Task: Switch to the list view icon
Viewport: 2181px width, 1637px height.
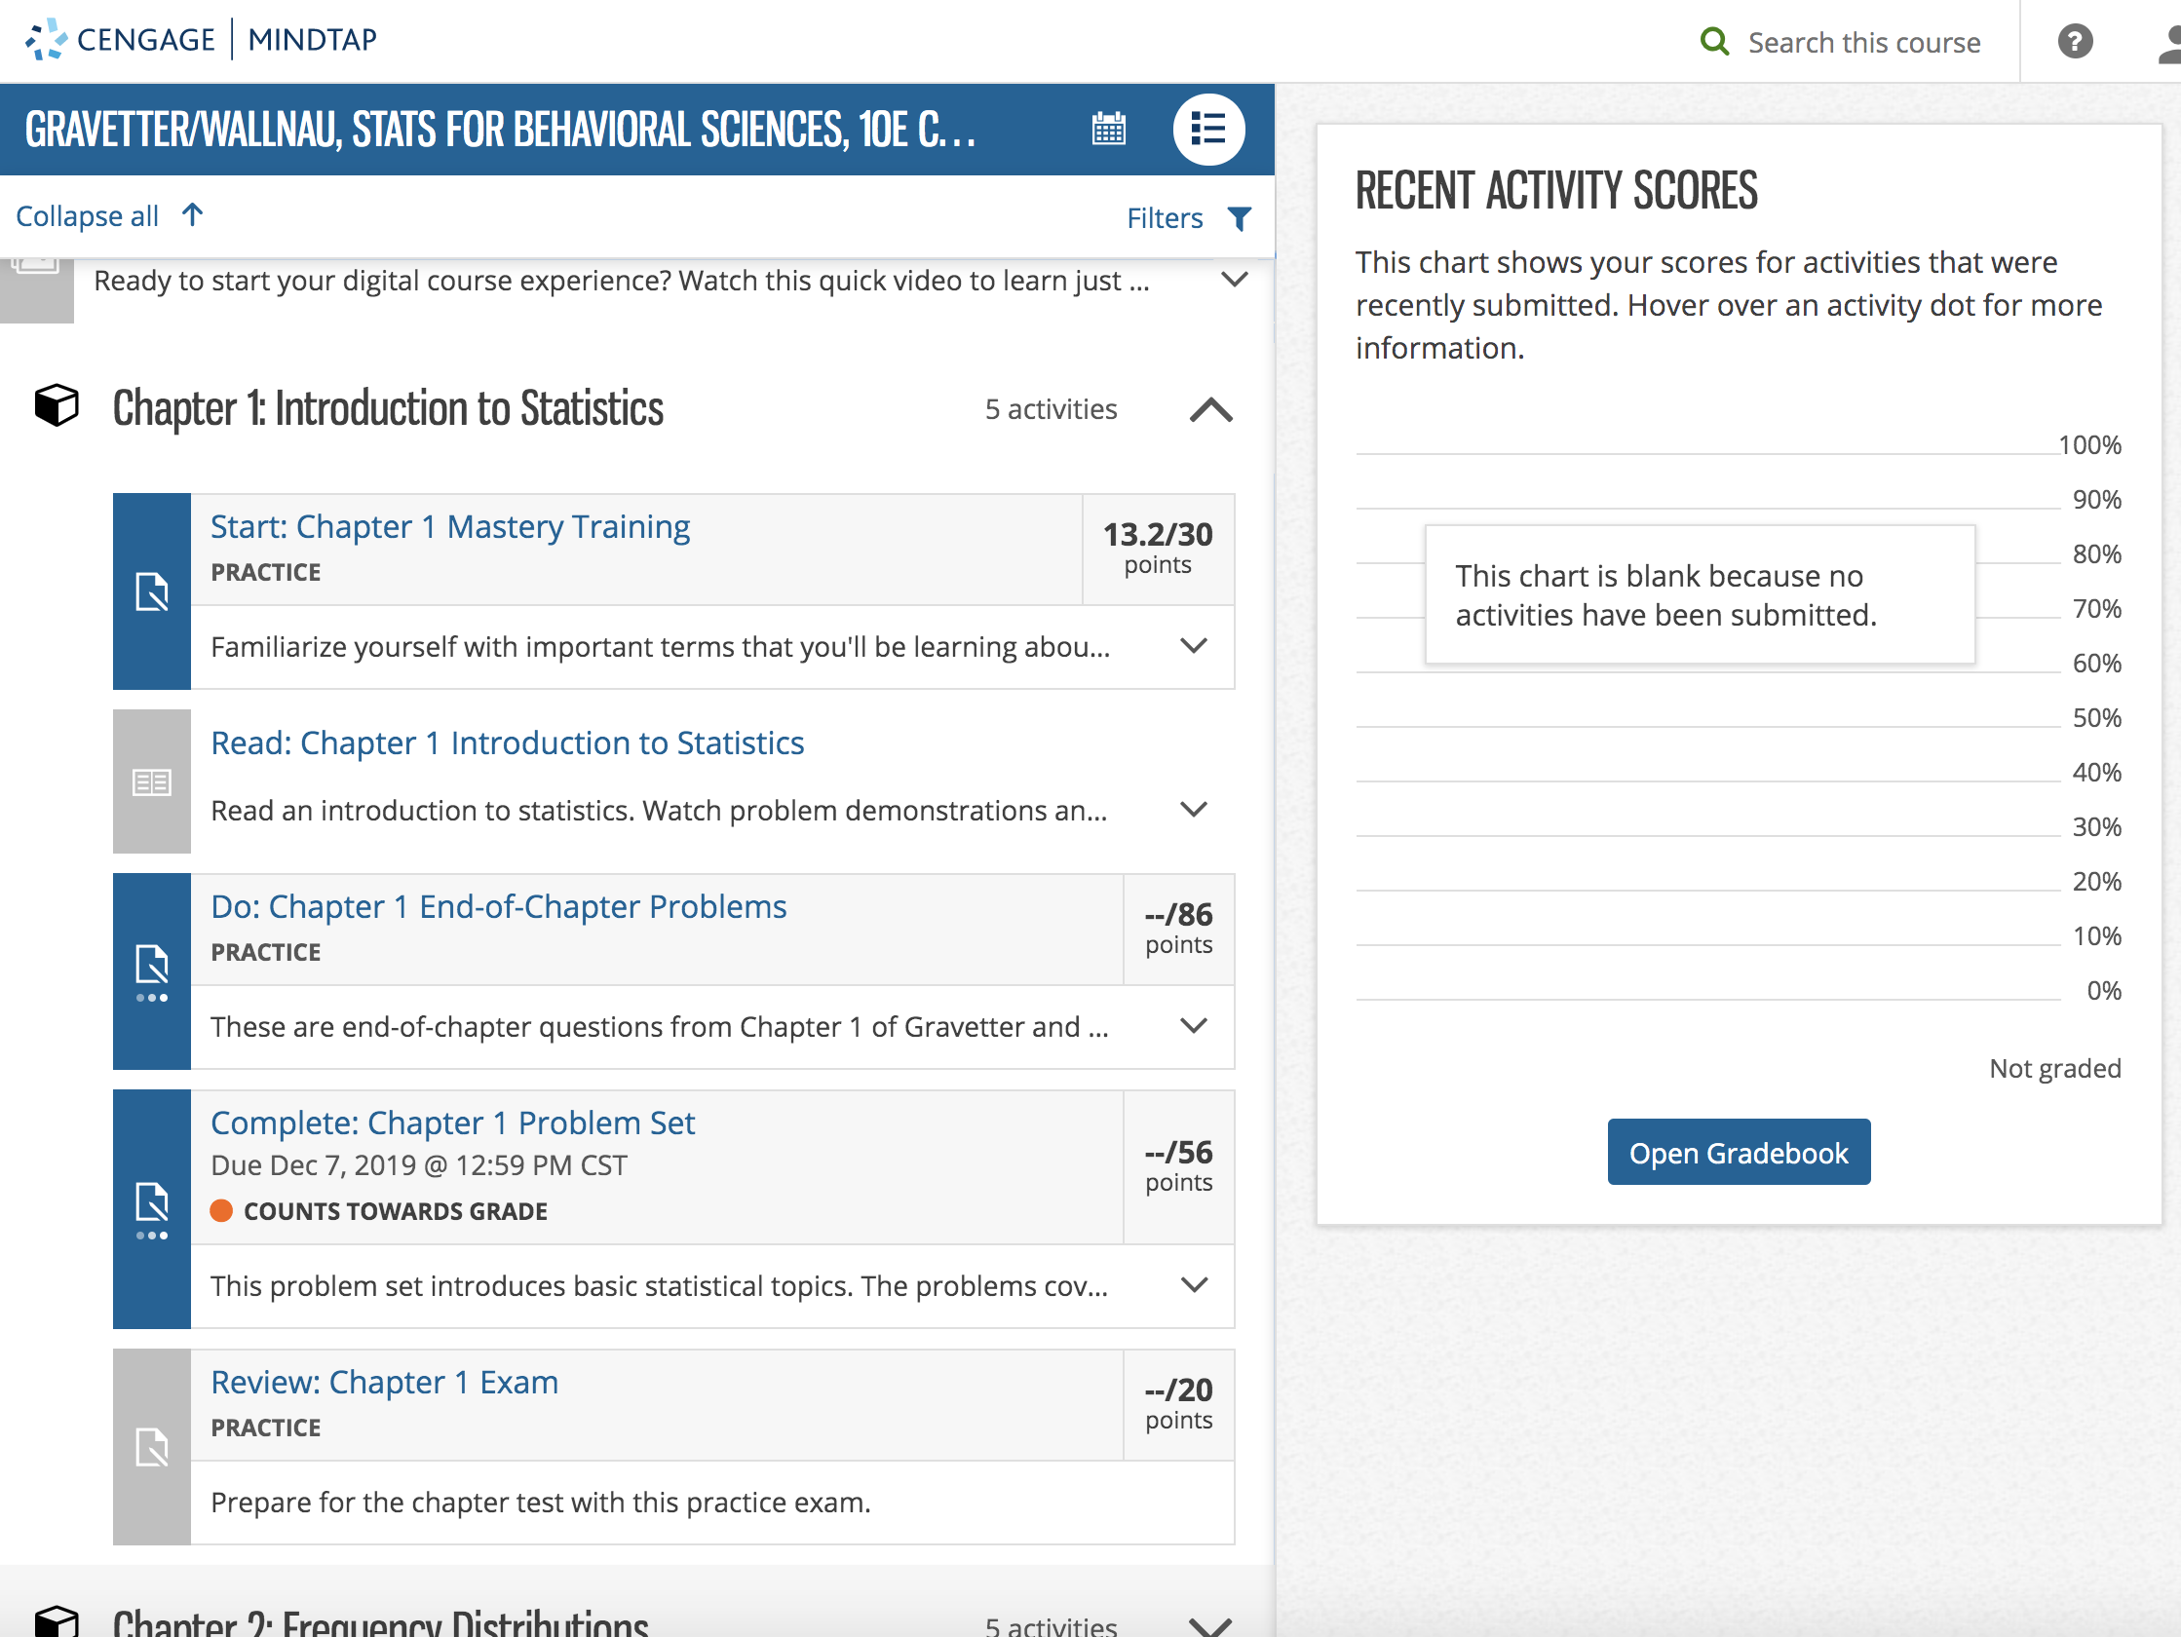Action: click(x=1207, y=130)
